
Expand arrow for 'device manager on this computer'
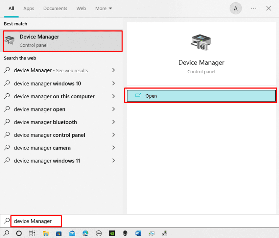tap(113, 96)
